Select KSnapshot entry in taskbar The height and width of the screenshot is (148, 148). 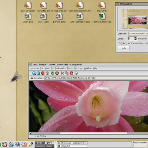pyautogui.click(x=73, y=146)
